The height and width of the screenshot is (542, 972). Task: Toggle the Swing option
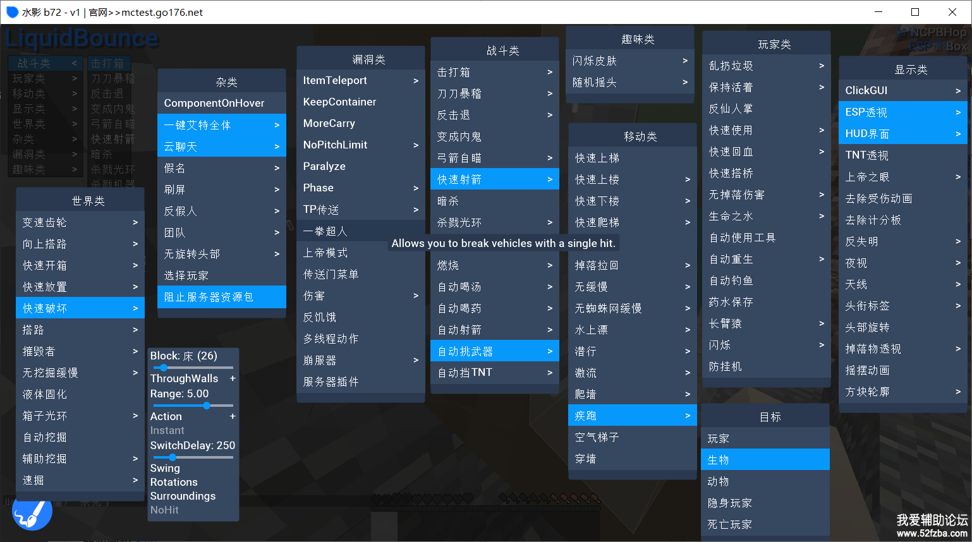coord(166,468)
